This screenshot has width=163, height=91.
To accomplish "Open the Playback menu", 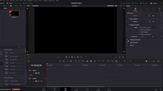I will [x=30, y=1].
